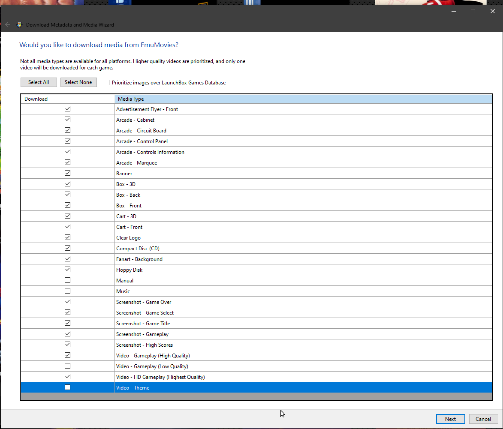Select the Box - Front row label
The image size is (503, 429).
click(x=129, y=206)
